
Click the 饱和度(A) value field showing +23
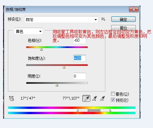(x=80, y=58)
